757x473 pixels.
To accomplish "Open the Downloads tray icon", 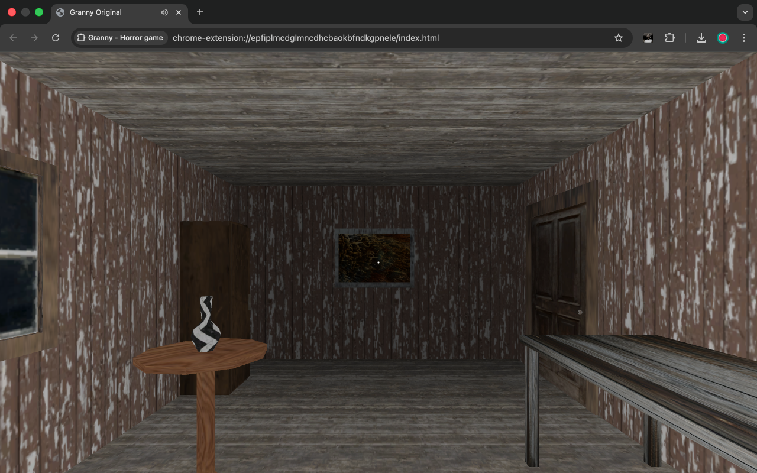I will (x=701, y=38).
